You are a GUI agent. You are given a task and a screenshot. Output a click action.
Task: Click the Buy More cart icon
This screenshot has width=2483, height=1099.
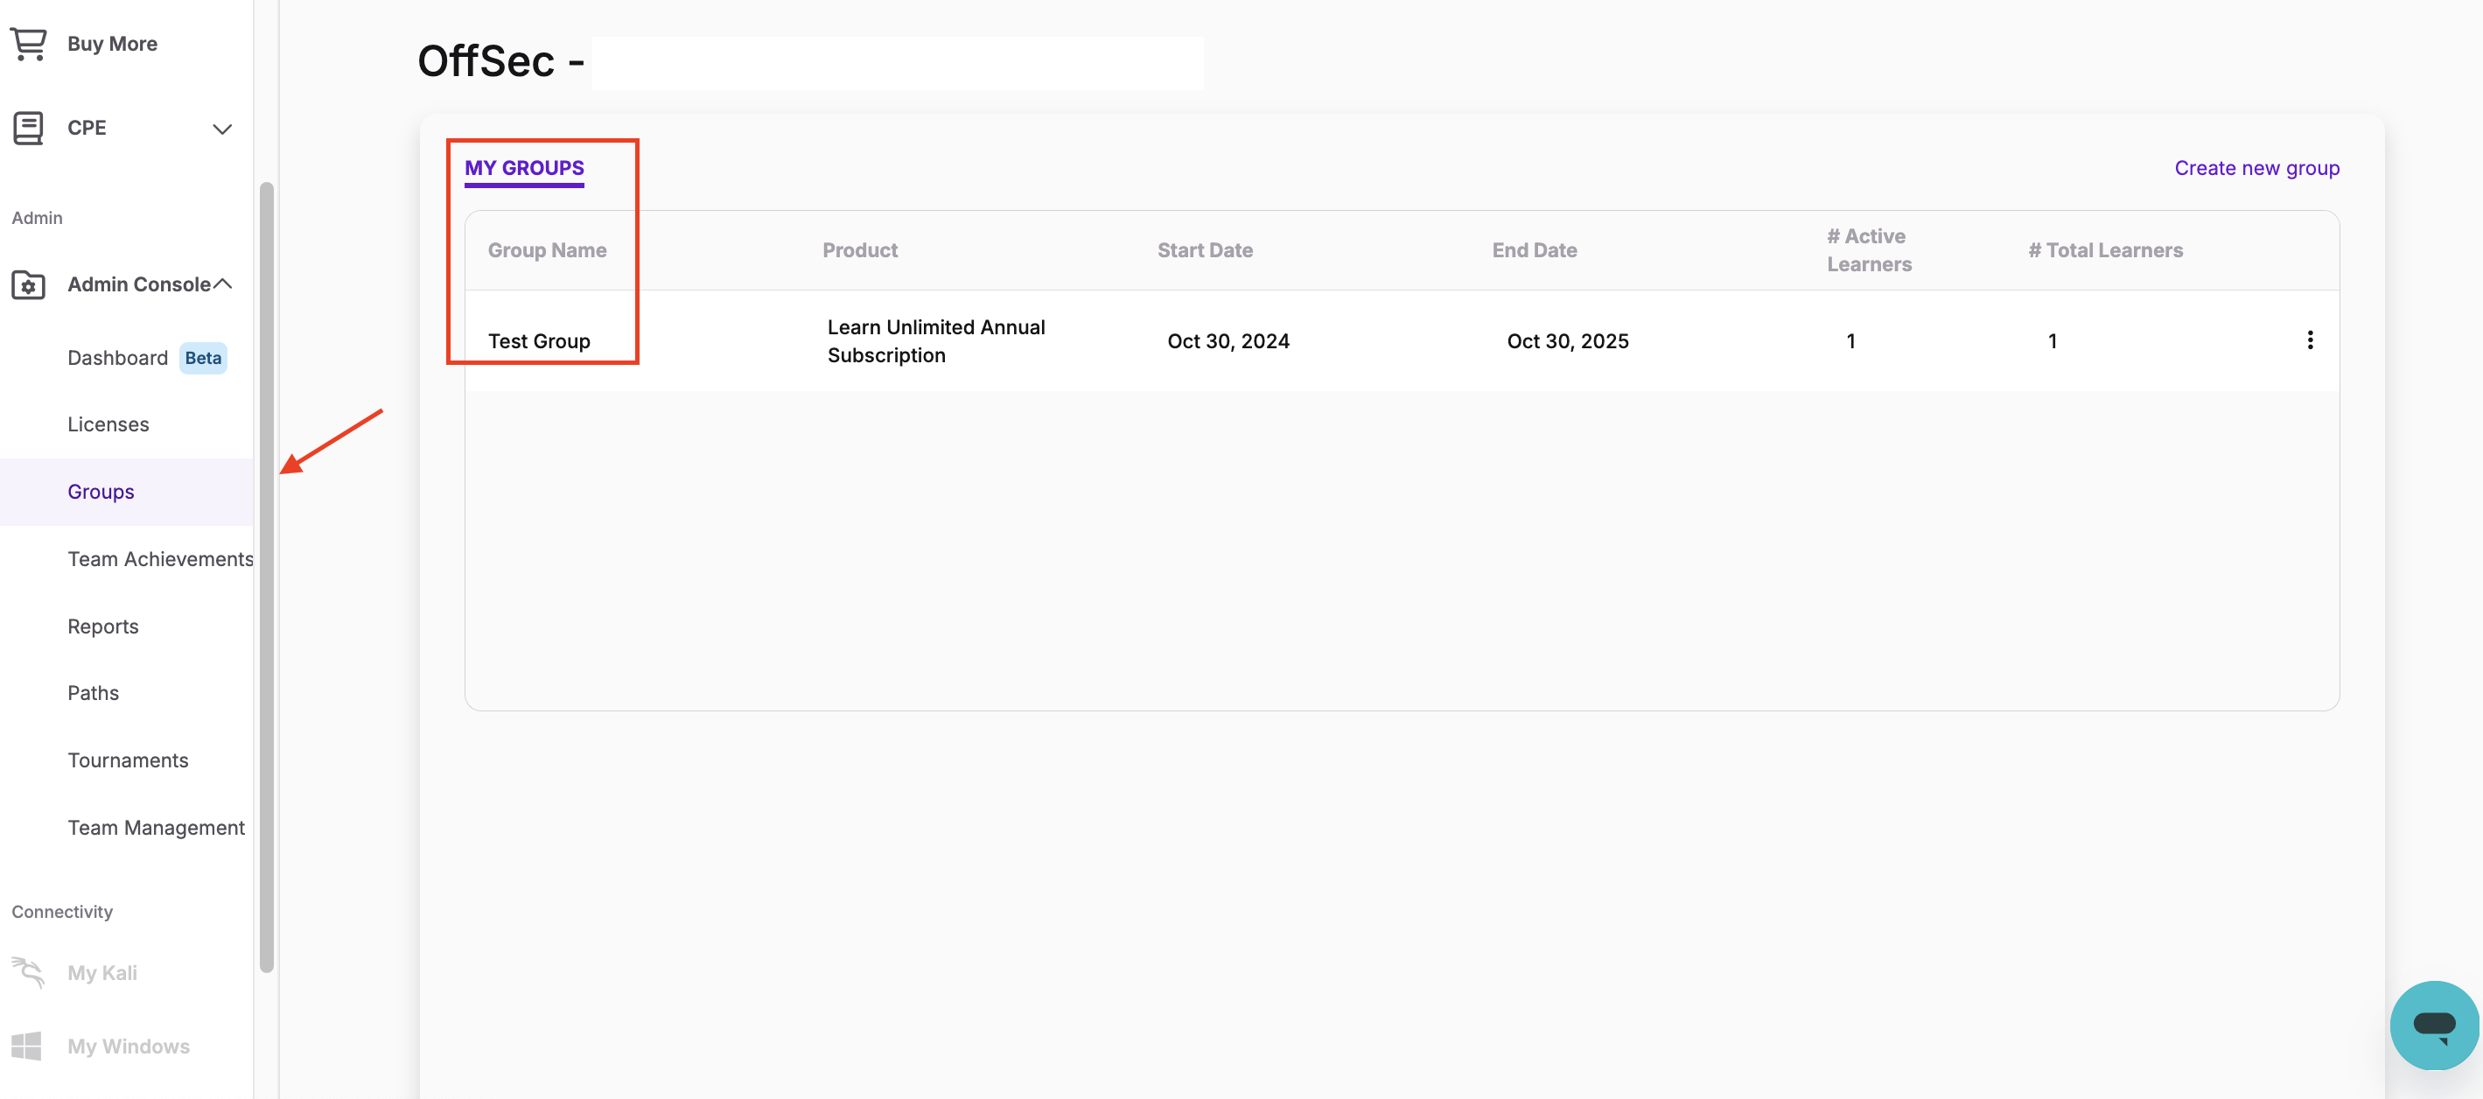[x=28, y=44]
